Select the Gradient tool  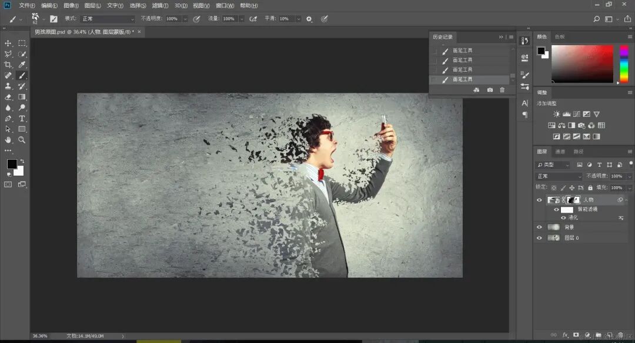click(x=22, y=97)
